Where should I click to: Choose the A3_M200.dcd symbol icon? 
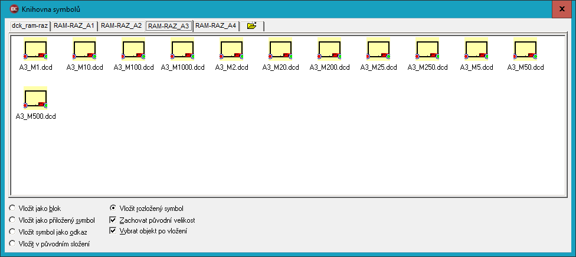click(x=329, y=49)
